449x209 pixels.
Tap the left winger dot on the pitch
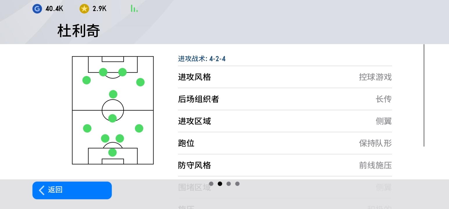pyautogui.click(x=87, y=80)
